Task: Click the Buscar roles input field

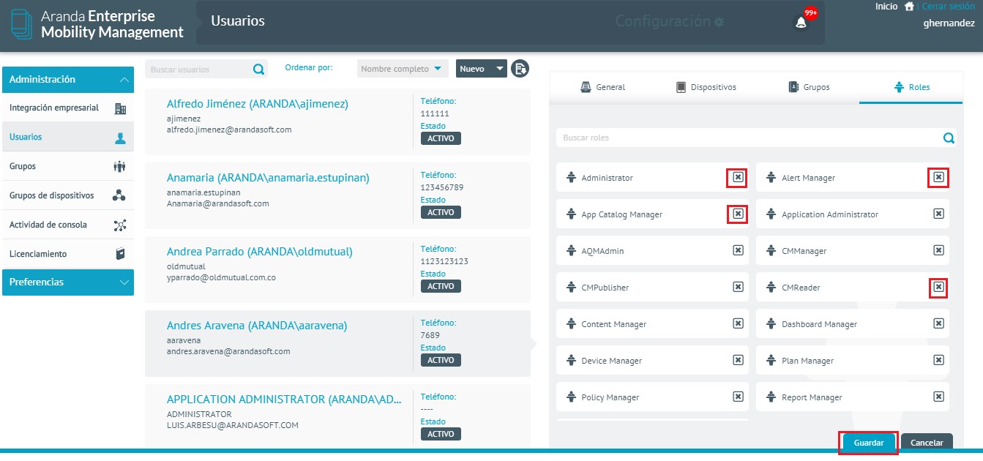Action: tap(747, 138)
